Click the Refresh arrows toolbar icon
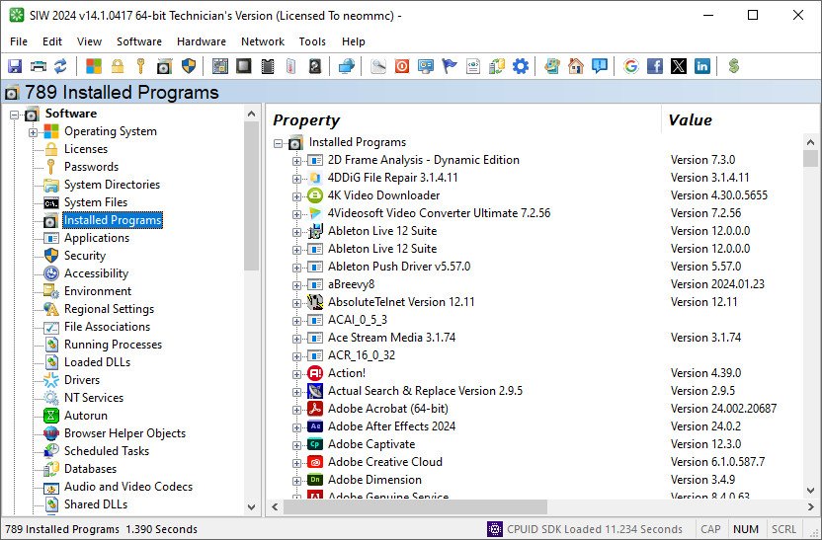 pos(60,66)
